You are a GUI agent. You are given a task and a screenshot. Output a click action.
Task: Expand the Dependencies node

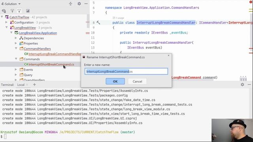(16, 38)
